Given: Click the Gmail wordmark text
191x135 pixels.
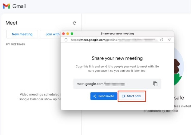Looking at the screenshot, I should [x=19, y=6].
